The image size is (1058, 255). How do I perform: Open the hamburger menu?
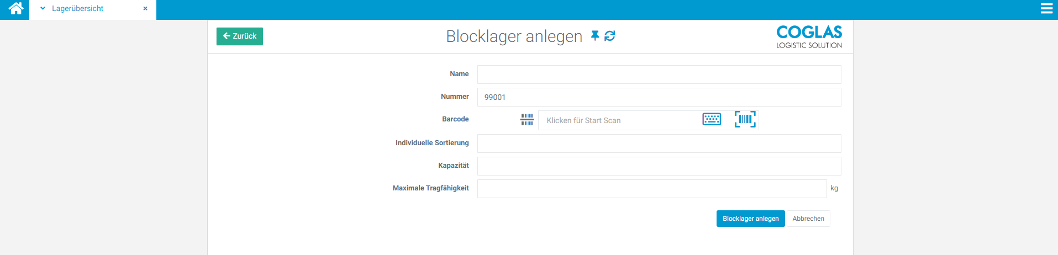(1046, 9)
